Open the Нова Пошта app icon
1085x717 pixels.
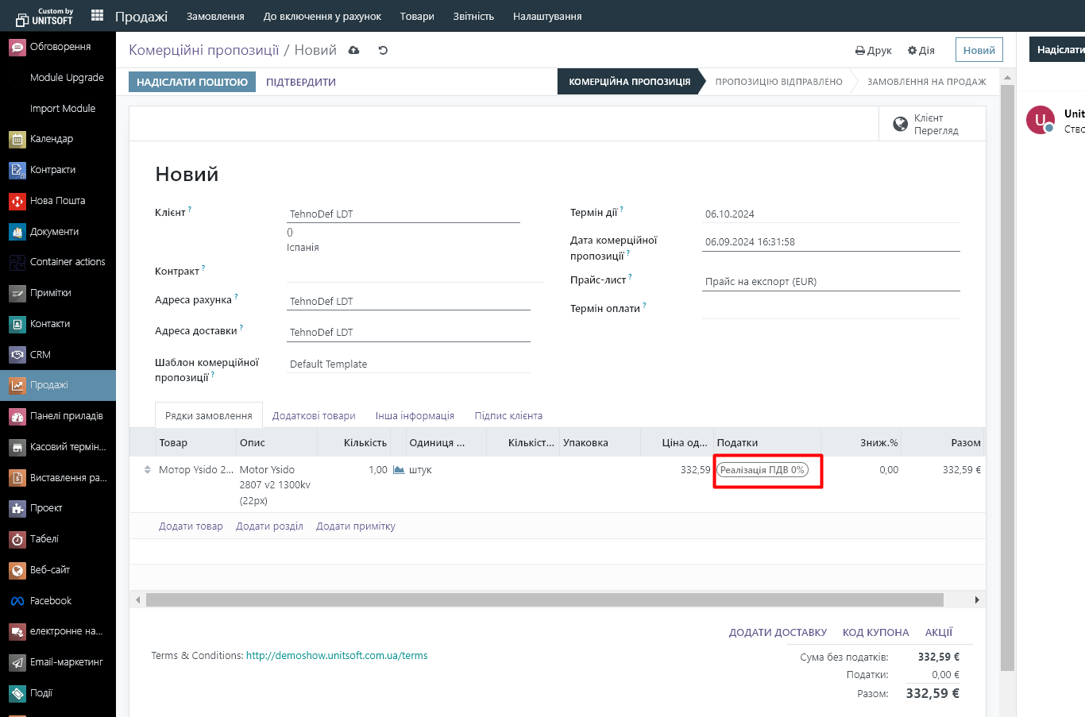[17, 201]
